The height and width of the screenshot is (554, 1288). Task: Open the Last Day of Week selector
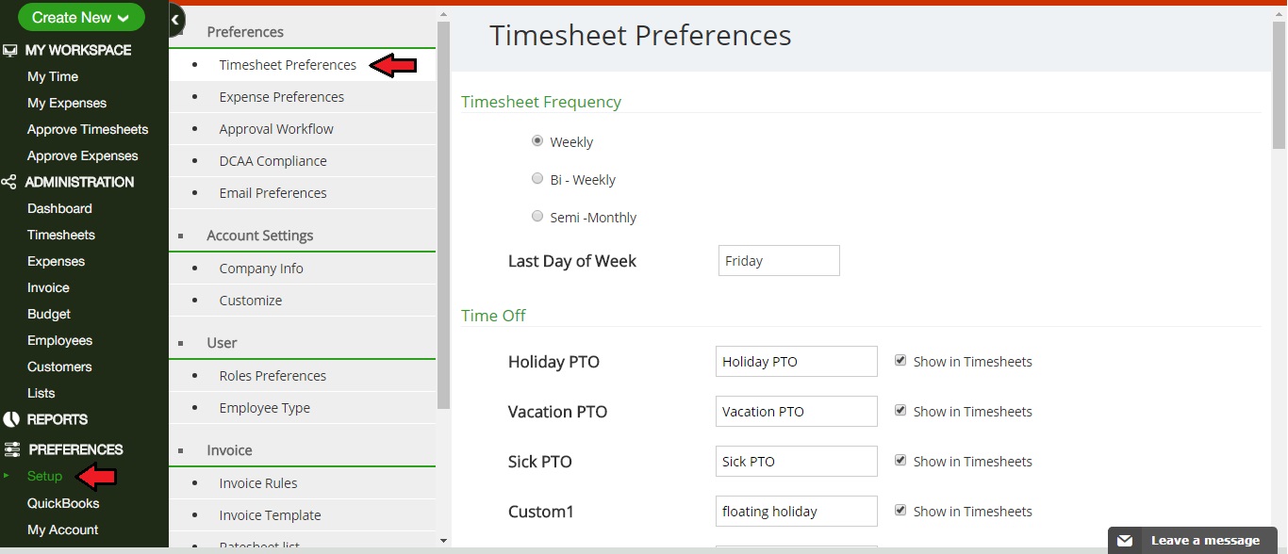(x=779, y=261)
